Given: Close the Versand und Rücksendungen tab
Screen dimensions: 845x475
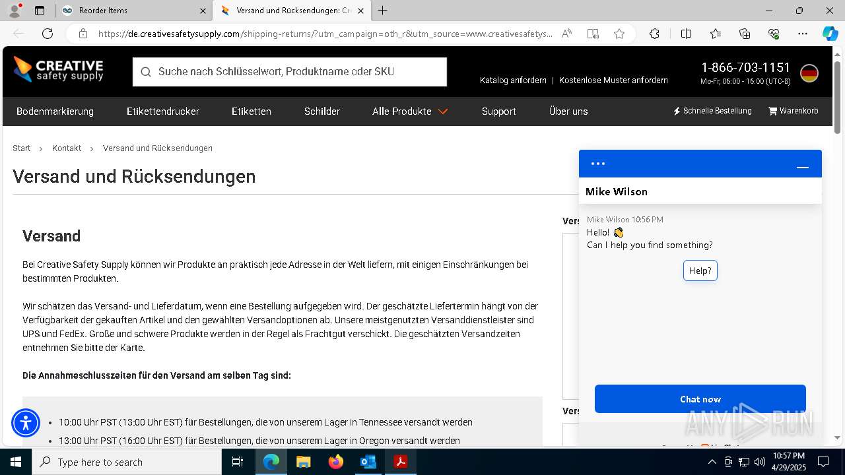Looking at the screenshot, I should click(x=360, y=11).
